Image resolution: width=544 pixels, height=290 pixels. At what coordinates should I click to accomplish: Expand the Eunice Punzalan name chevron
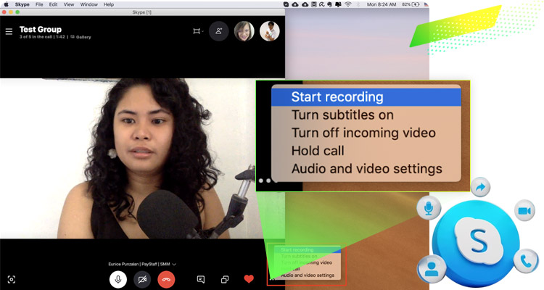point(174,265)
